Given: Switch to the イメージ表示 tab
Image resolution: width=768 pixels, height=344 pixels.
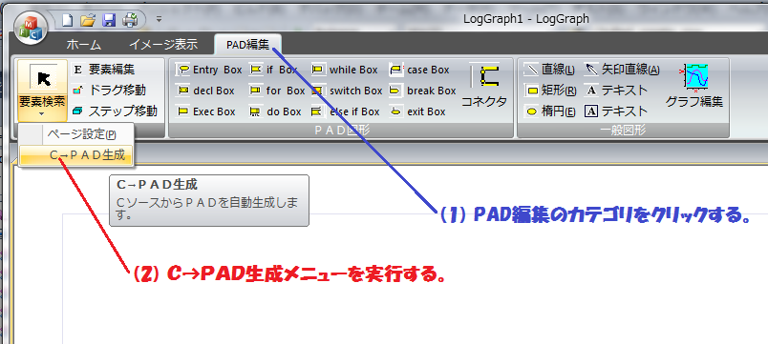Looking at the screenshot, I should point(163,45).
